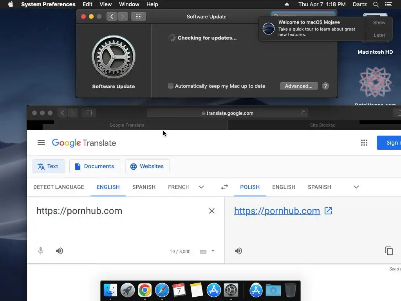Click the Sign in button
Screen dimensions: 401x301
click(389, 143)
